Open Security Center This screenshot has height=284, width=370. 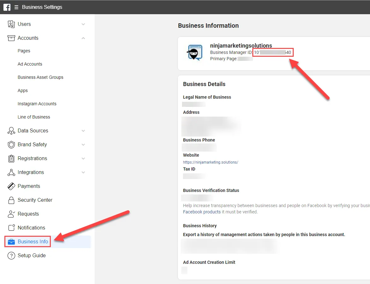[x=35, y=200]
